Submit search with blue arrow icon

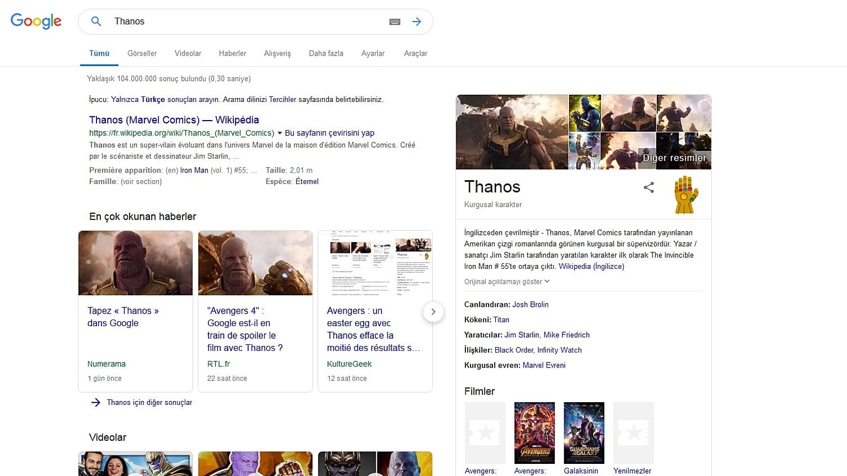pyautogui.click(x=417, y=21)
